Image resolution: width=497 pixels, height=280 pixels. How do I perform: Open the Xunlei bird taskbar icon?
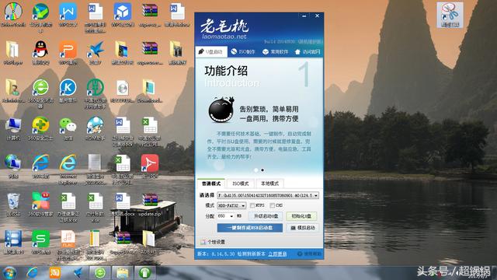click(78, 273)
